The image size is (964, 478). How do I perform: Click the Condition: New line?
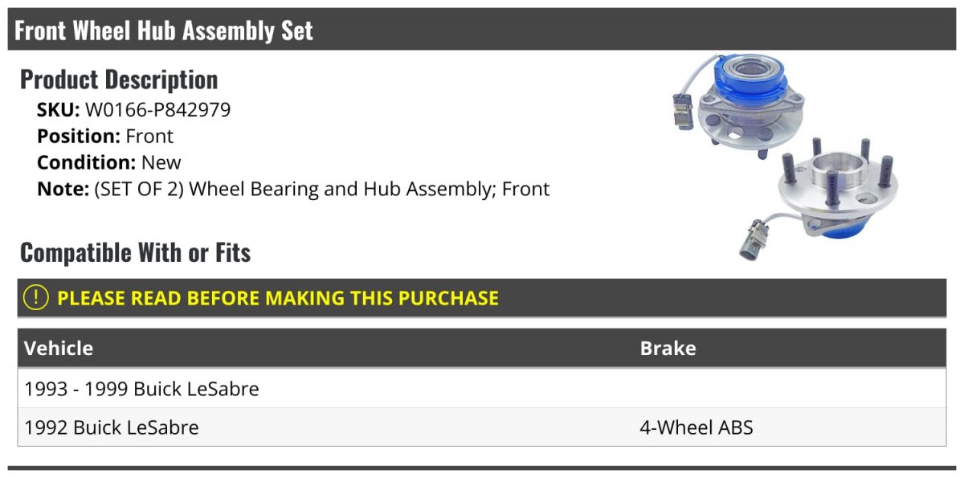109,162
